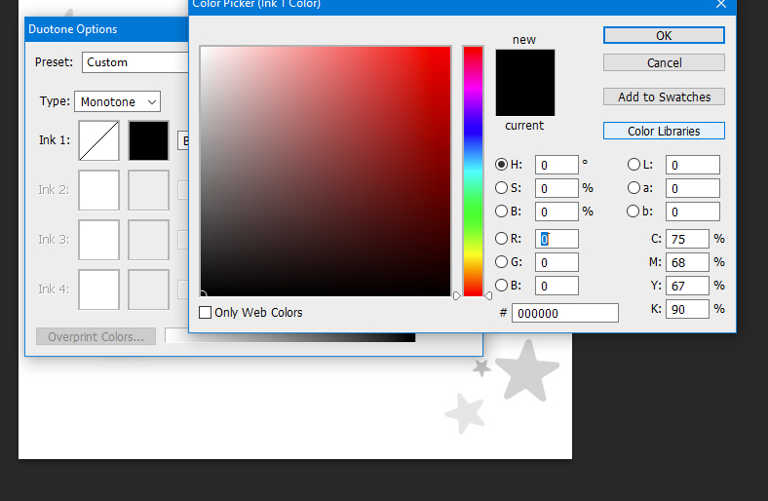The width and height of the screenshot is (768, 501).
Task: Open the Type Monotone dropdown
Action: [x=117, y=101]
